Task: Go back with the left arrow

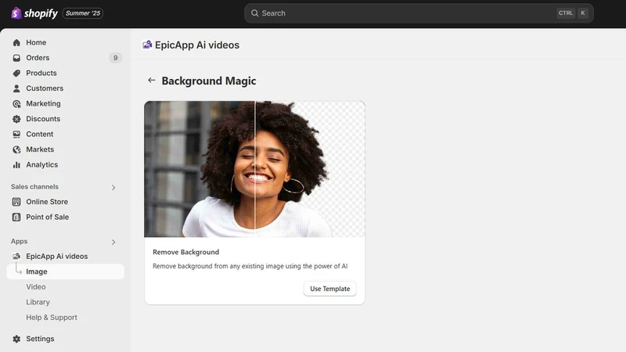Action: (x=151, y=81)
